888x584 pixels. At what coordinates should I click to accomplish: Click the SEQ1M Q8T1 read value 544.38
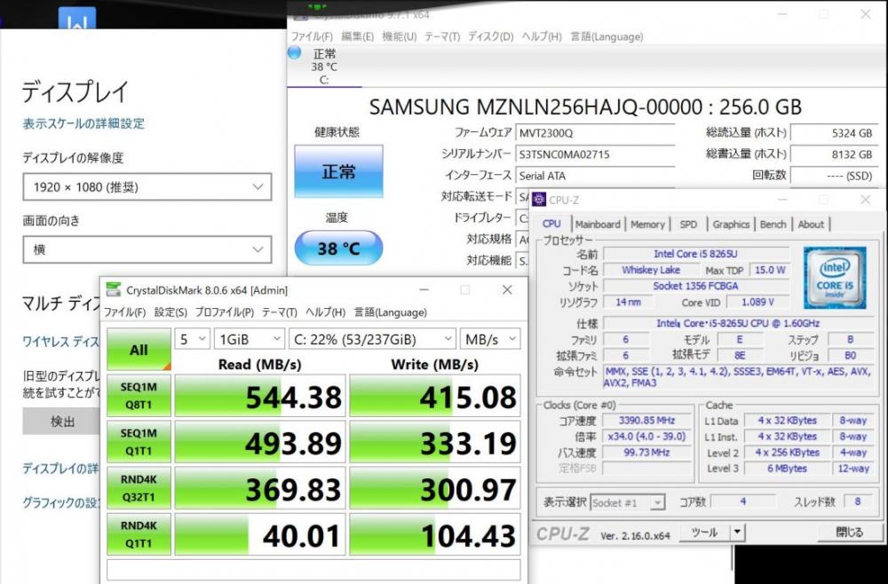[x=260, y=396]
